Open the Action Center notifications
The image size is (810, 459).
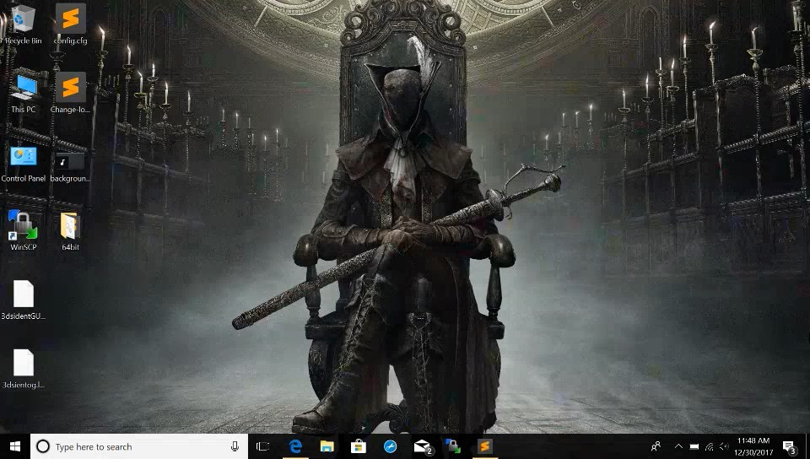789,446
